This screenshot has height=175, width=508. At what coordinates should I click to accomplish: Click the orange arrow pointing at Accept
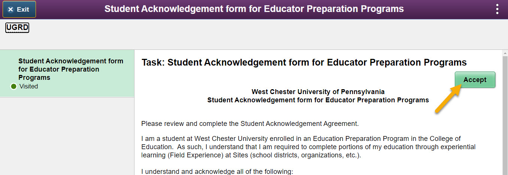click(448, 98)
